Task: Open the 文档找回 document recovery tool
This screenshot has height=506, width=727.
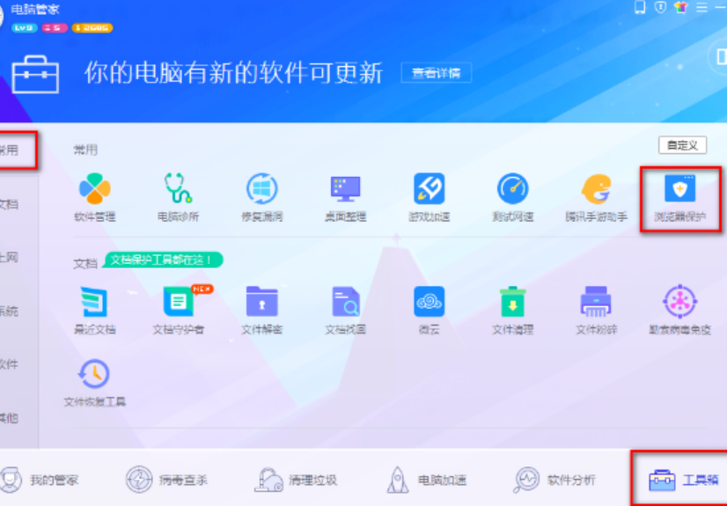Action: tap(345, 310)
